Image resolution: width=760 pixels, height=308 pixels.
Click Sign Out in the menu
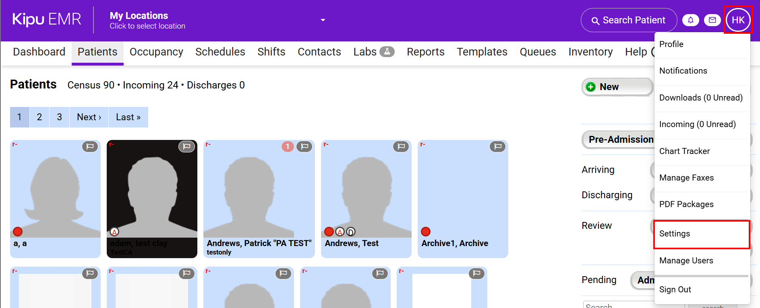point(675,290)
